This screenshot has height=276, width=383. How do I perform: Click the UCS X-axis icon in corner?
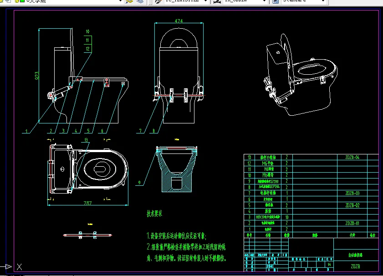point(19,267)
